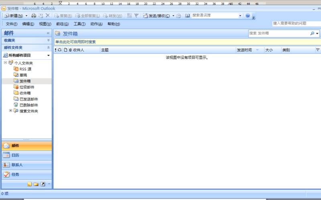Select the 发件箱 outbox folder in tree
This screenshot has width=321, height=200.
(25, 81)
